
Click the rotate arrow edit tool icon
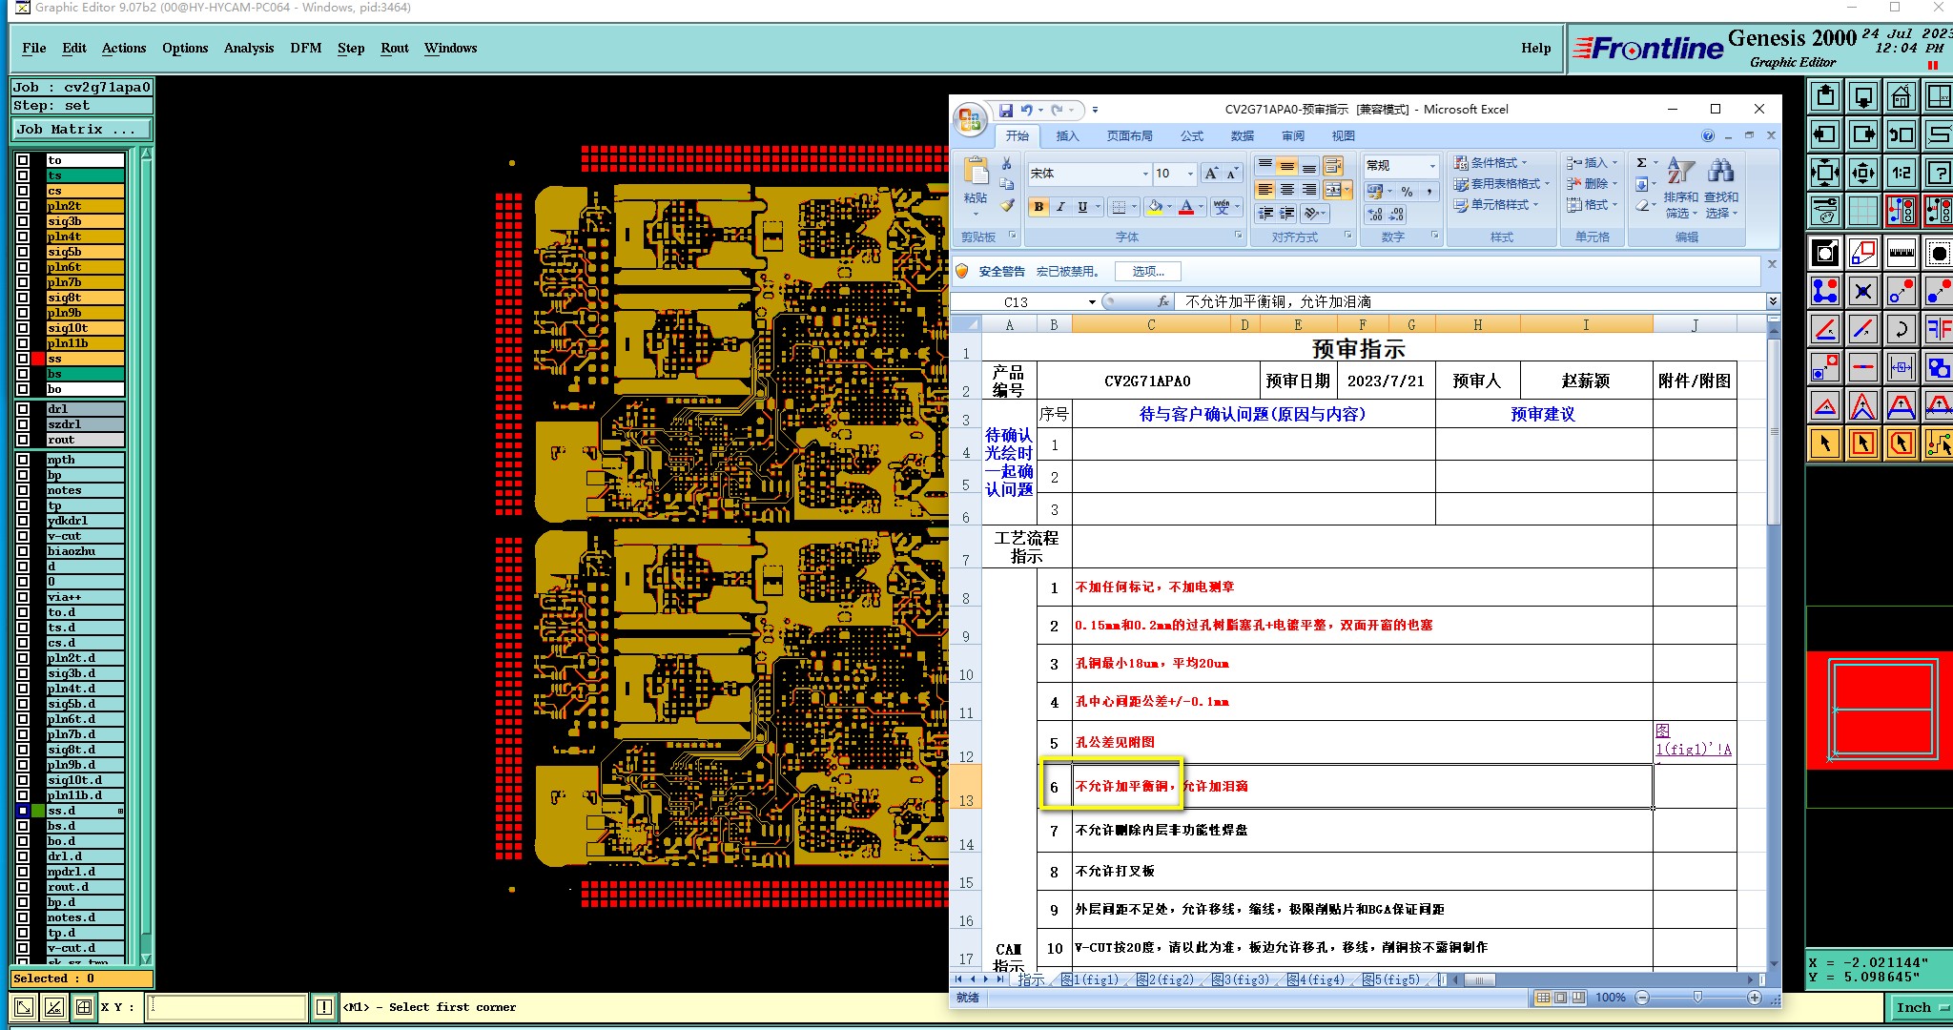(x=1901, y=330)
